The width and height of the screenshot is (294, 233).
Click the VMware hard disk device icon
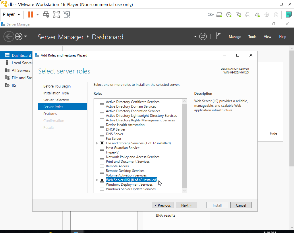pos(219,15)
